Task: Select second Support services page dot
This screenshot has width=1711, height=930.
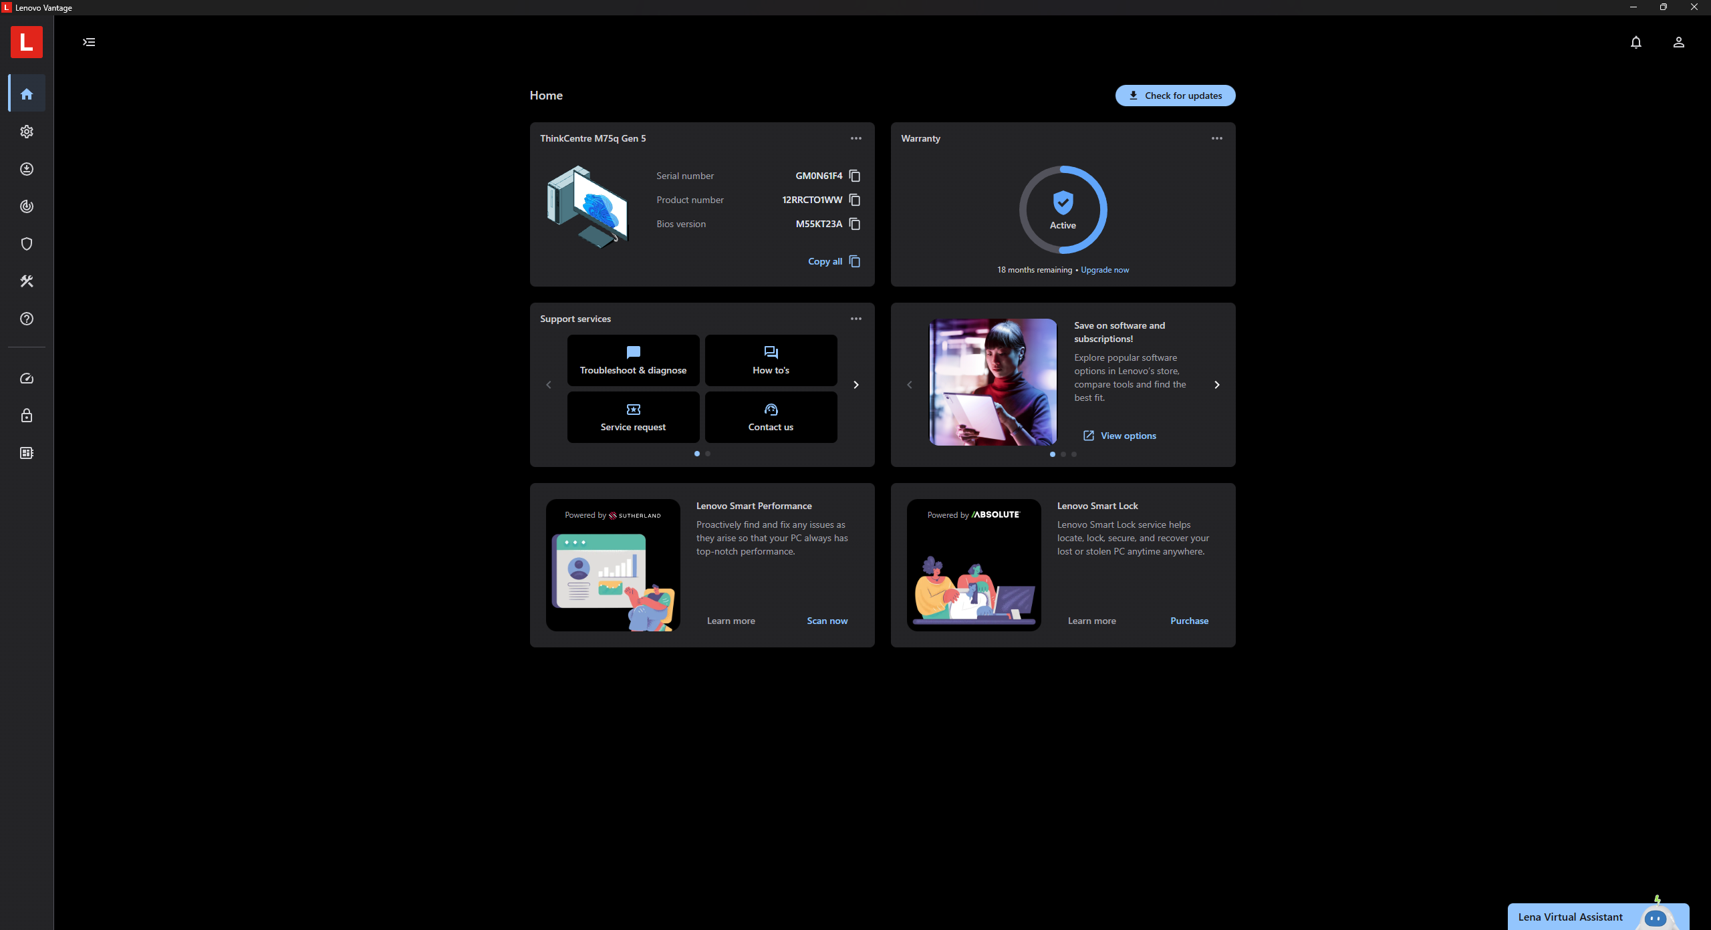Action: click(x=708, y=454)
